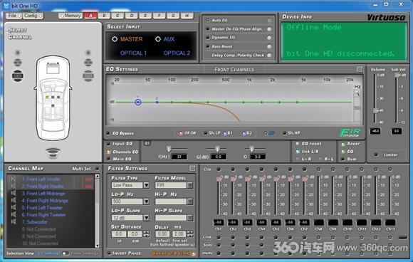
Task: Select EQ band point 1 on the graph
Action: point(138,103)
